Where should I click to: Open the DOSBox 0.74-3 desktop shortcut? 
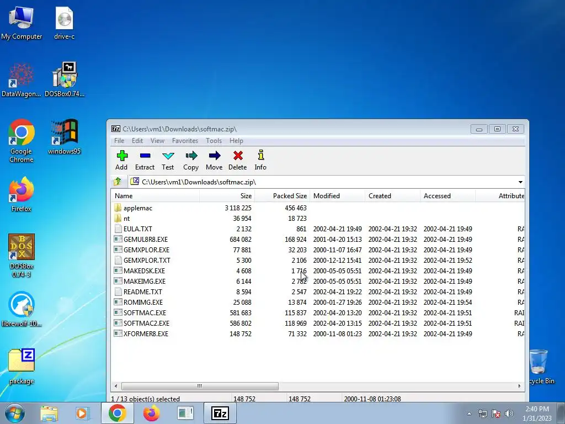pos(22,256)
